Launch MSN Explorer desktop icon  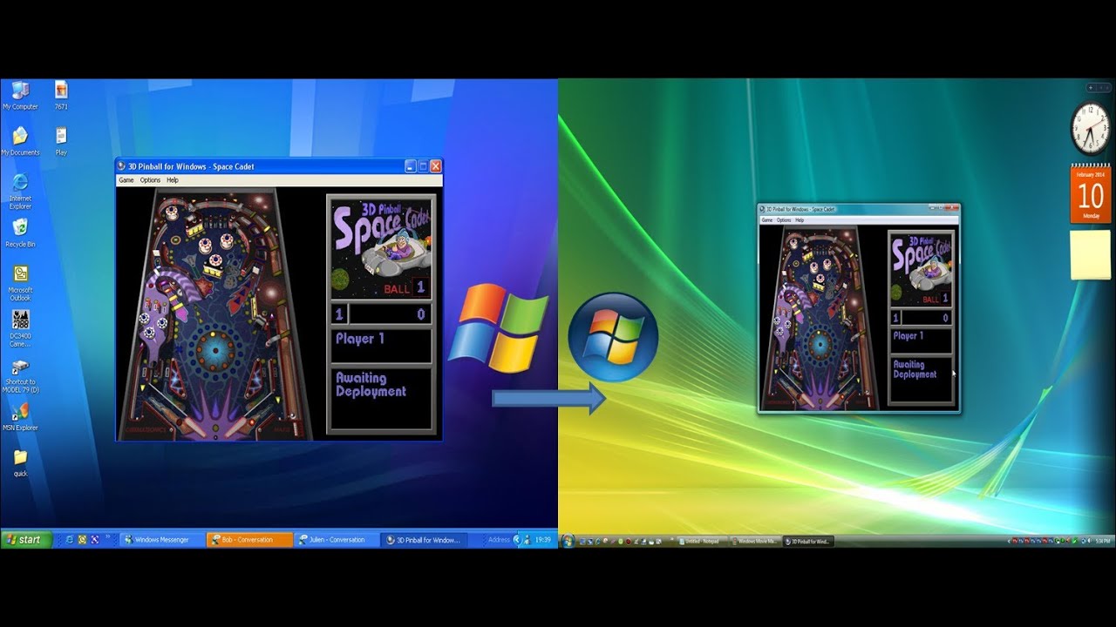[x=20, y=416]
